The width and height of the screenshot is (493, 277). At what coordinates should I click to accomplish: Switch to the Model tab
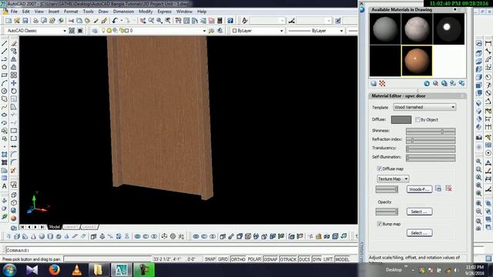pyautogui.click(x=55, y=227)
